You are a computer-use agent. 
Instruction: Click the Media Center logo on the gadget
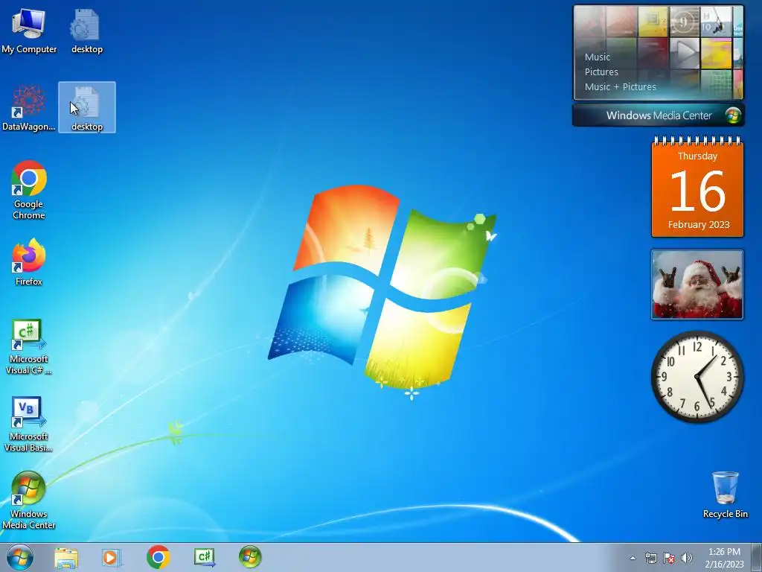tap(732, 115)
